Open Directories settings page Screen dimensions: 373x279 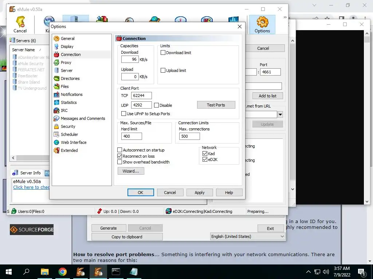pos(70,78)
